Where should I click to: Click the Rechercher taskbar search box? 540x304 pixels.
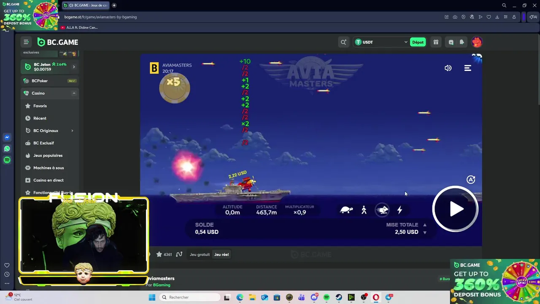pyautogui.click(x=189, y=297)
